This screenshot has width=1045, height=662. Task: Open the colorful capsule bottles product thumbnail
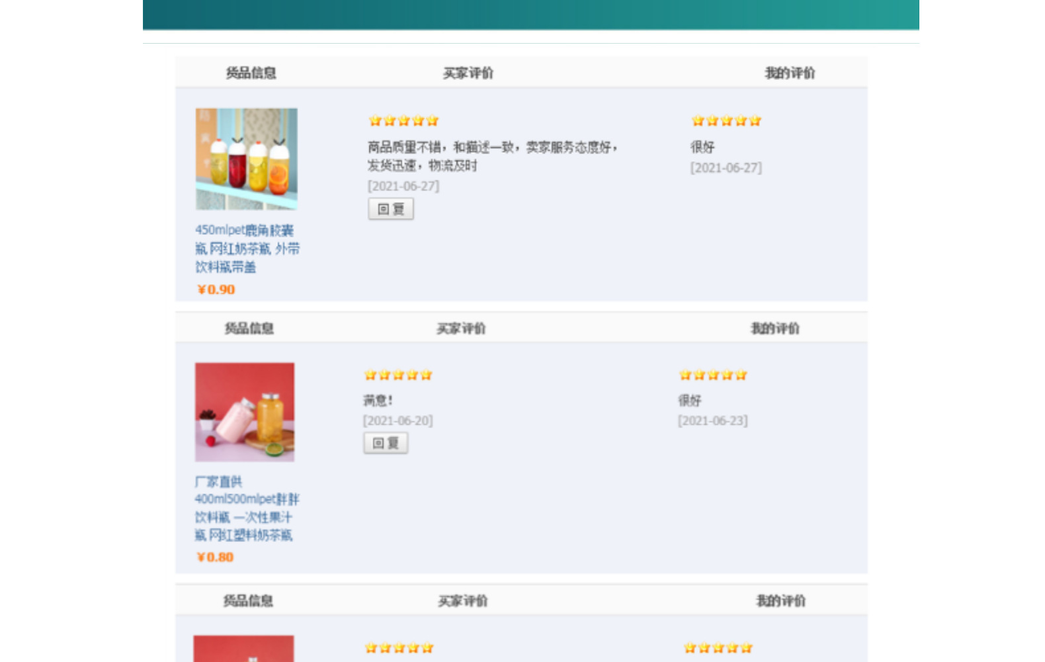coord(246,159)
